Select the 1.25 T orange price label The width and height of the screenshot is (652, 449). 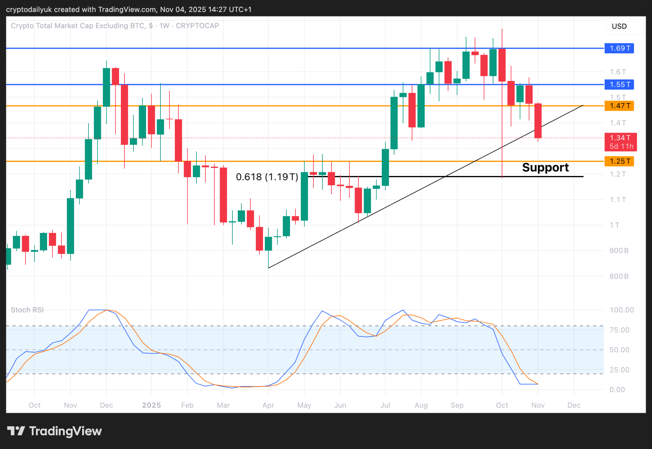tap(619, 161)
